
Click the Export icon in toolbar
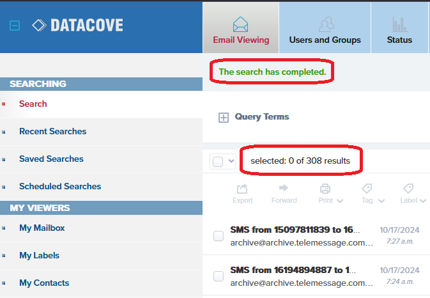[x=242, y=189]
